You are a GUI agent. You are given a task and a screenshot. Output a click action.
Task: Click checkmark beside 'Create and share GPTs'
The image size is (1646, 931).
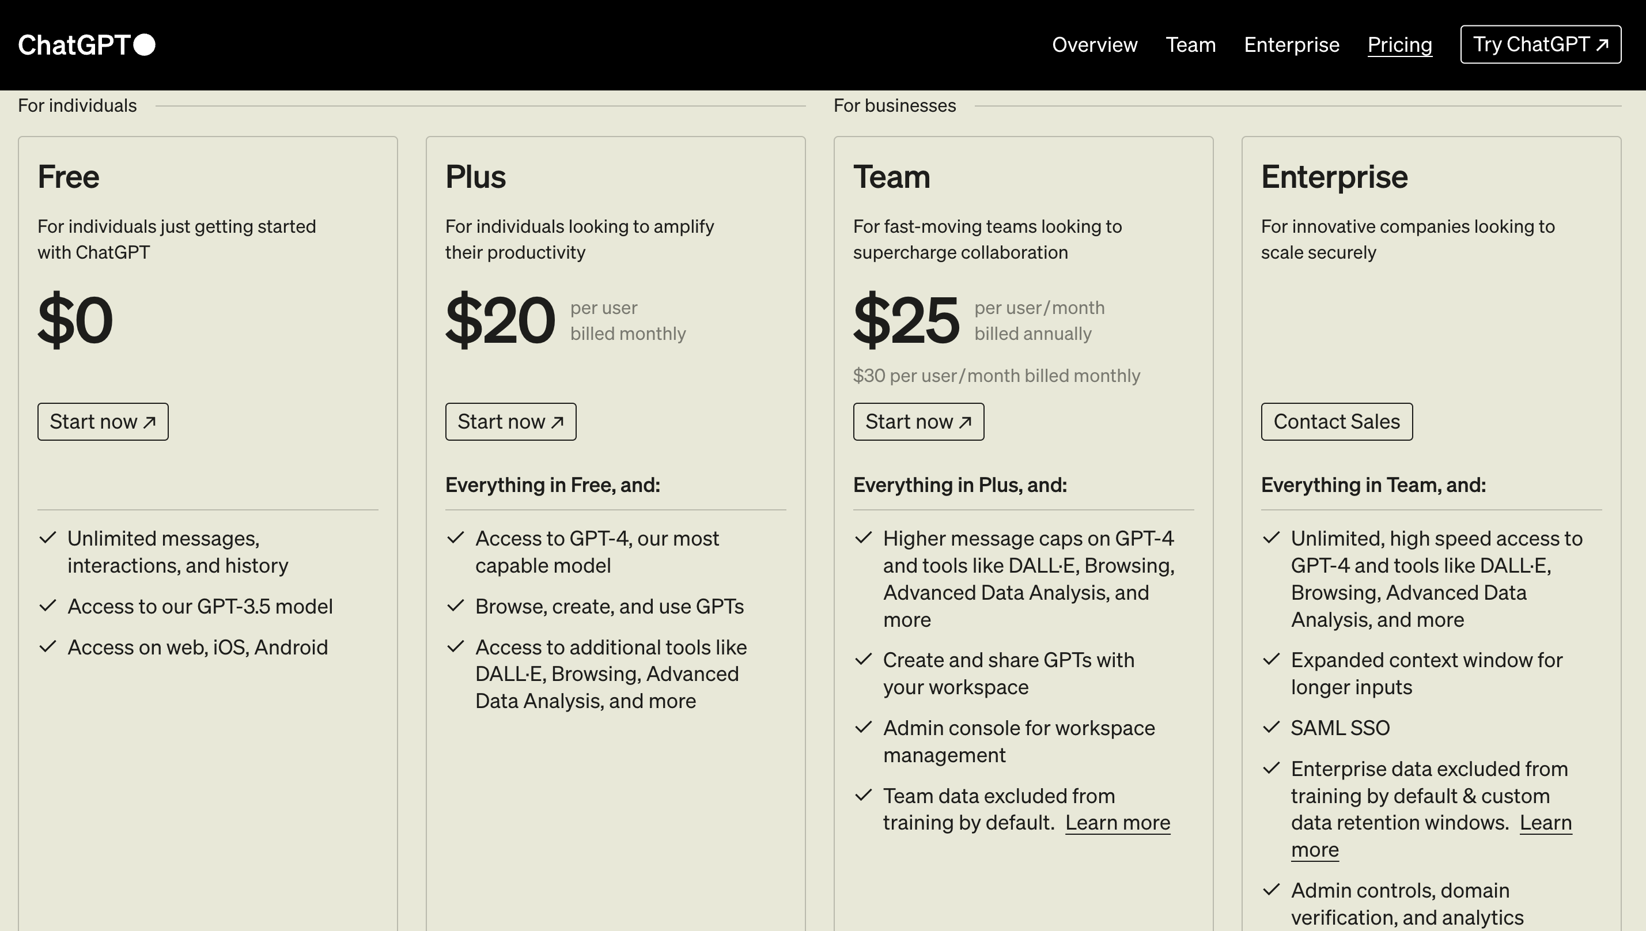coord(864,659)
